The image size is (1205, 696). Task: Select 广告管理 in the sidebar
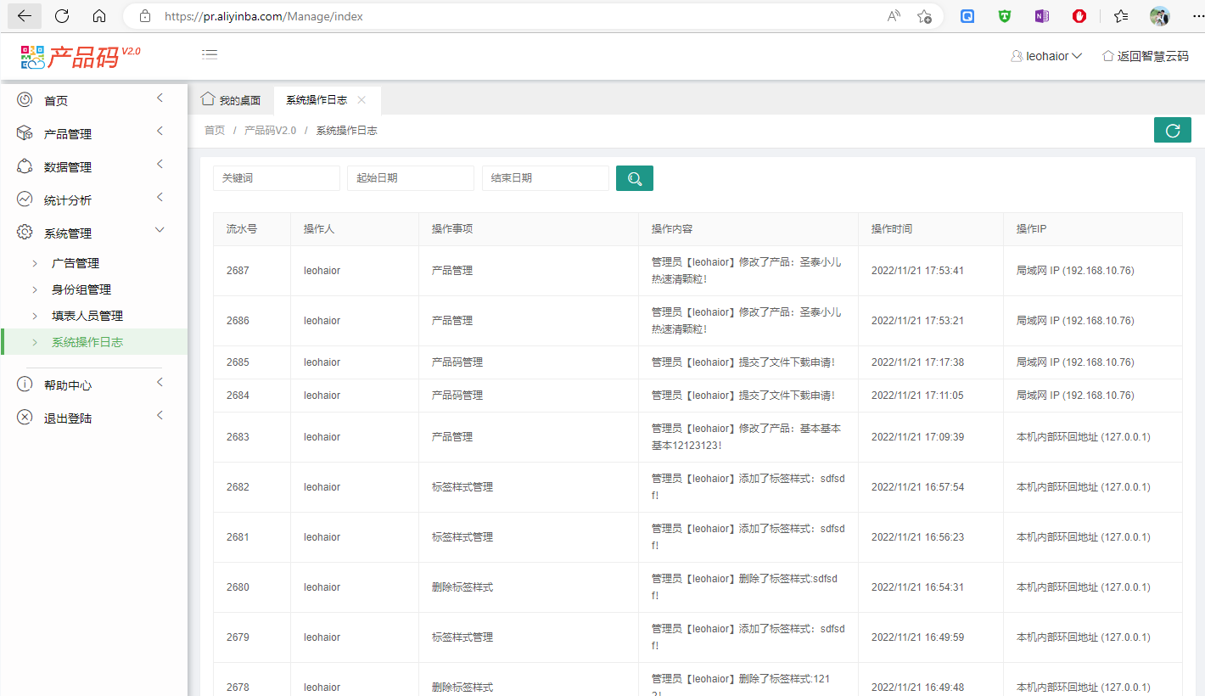76,264
